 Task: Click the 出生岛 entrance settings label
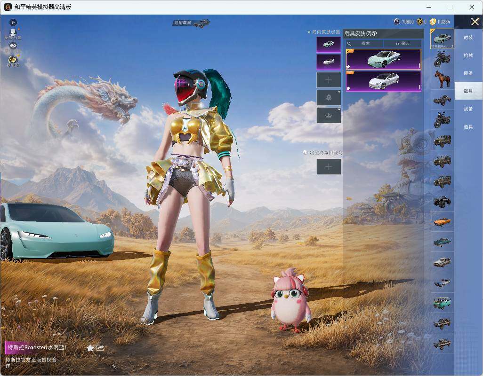click(322, 152)
